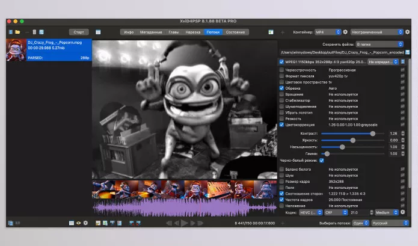Open the Состояние tab
The height and width of the screenshot is (246, 418).
[x=235, y=32]
